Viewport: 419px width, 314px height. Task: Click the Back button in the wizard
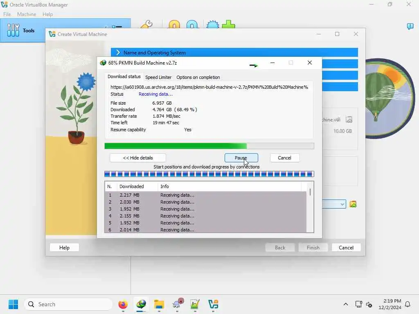pyautogui.click(x=280, y=247)
